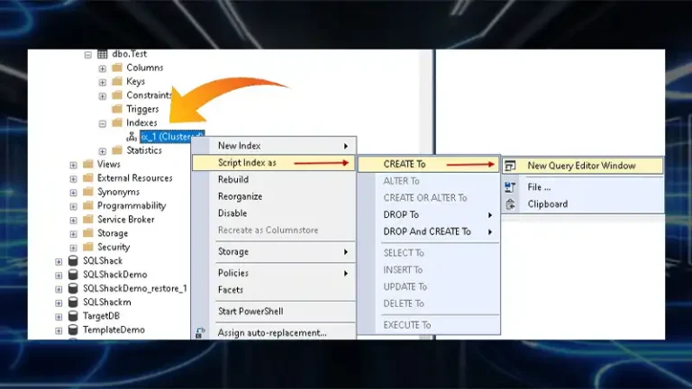Select the SQLShackm database label
The image size is (692, 389).
tap(107, 303)
